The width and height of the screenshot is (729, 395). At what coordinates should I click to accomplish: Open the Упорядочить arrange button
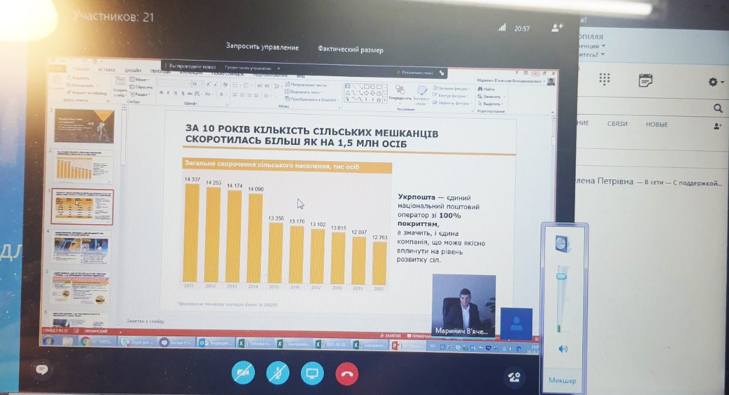[400, 94]
